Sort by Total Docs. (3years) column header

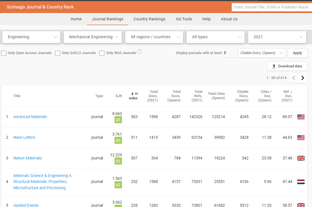[x=174, y=96]
